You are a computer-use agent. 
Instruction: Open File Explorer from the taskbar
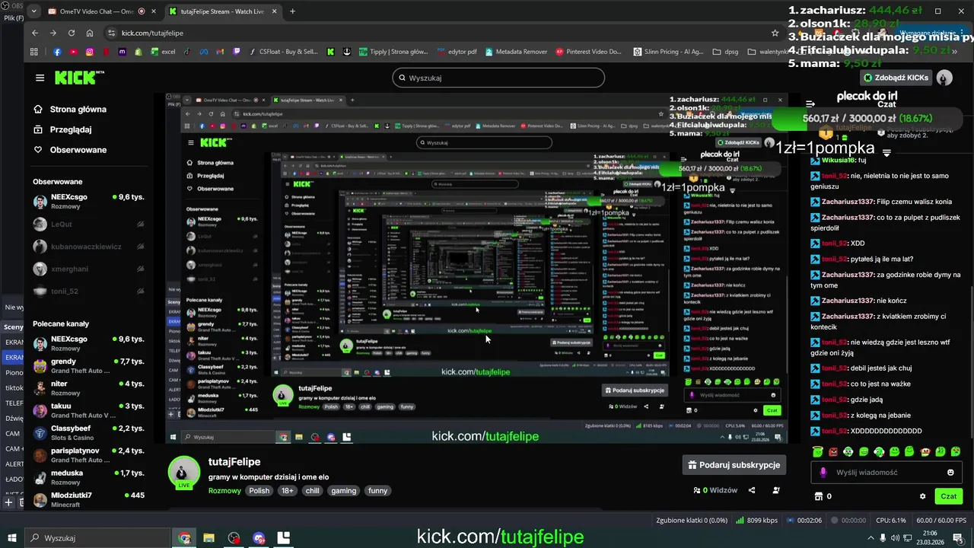208,538
